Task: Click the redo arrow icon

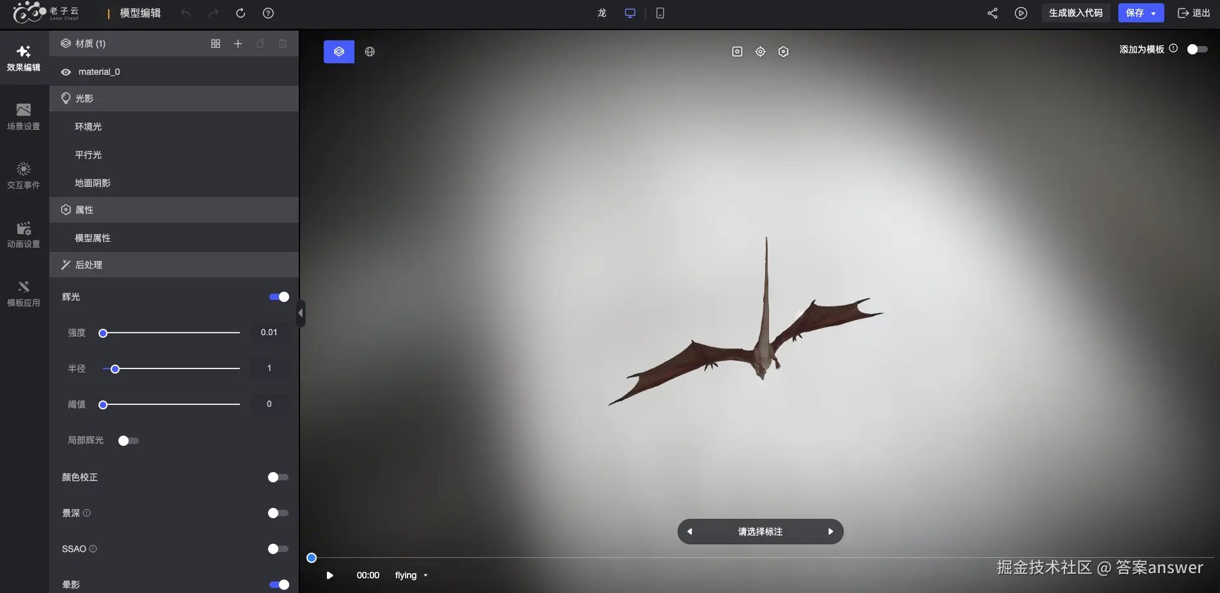Action: [214, 13]
